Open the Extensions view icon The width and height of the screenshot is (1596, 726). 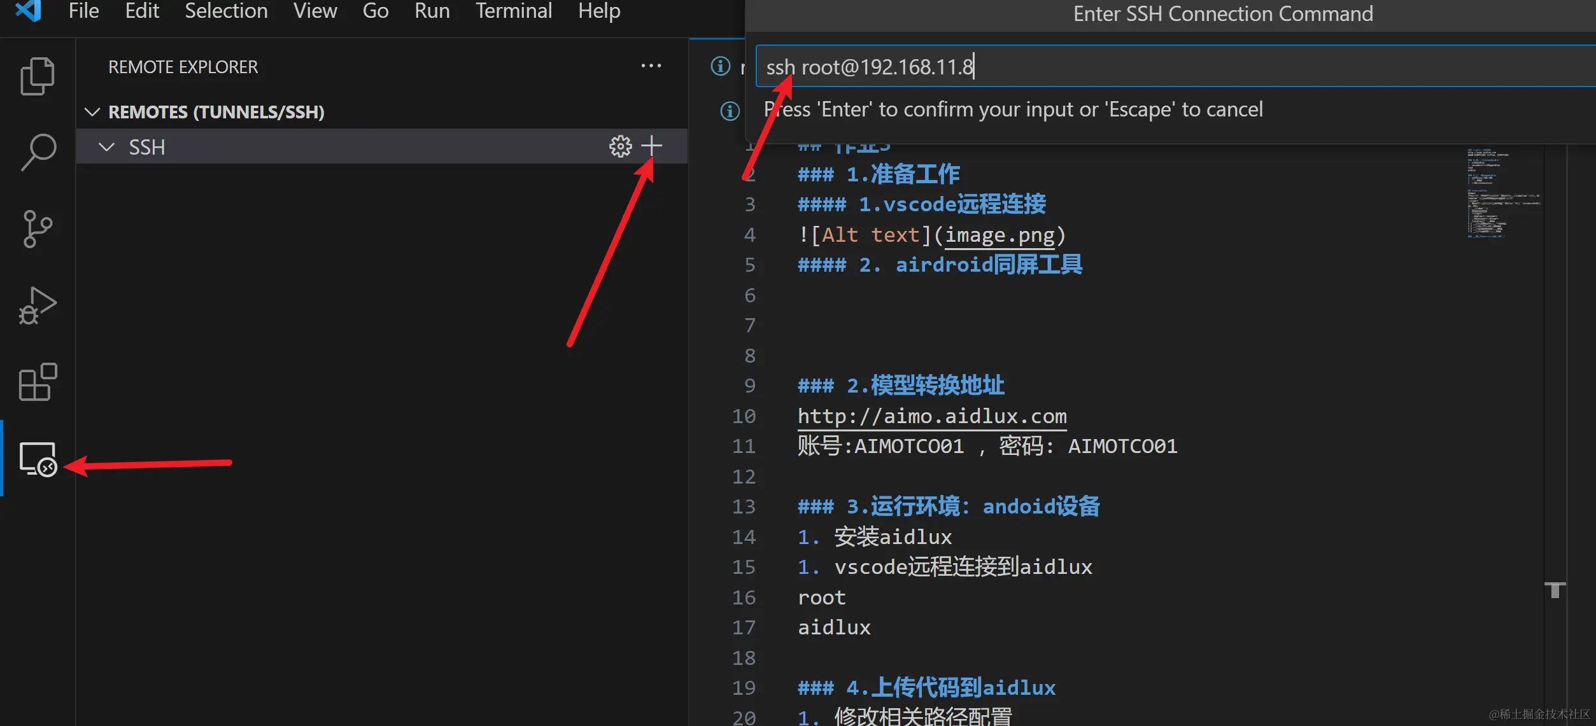[x=38, y=382]
